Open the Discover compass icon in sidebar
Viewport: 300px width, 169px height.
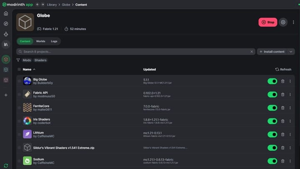point(6,24)
